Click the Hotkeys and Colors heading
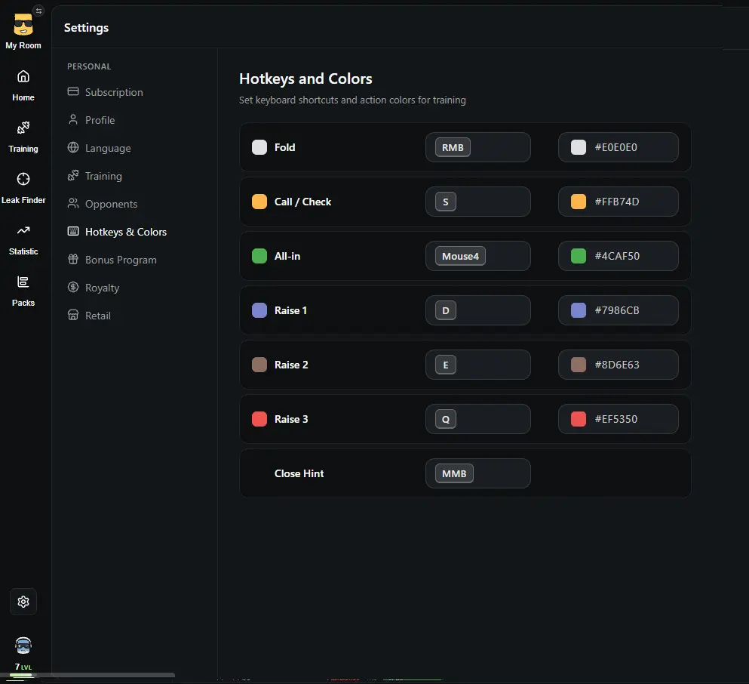 (305, 79)
